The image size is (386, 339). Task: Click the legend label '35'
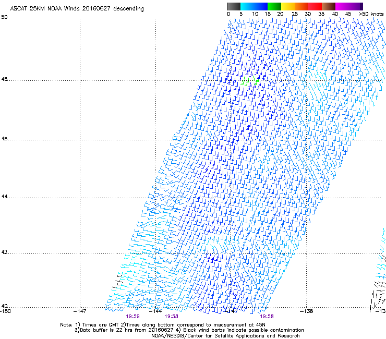pyautogui.click(x=321, y=14)
